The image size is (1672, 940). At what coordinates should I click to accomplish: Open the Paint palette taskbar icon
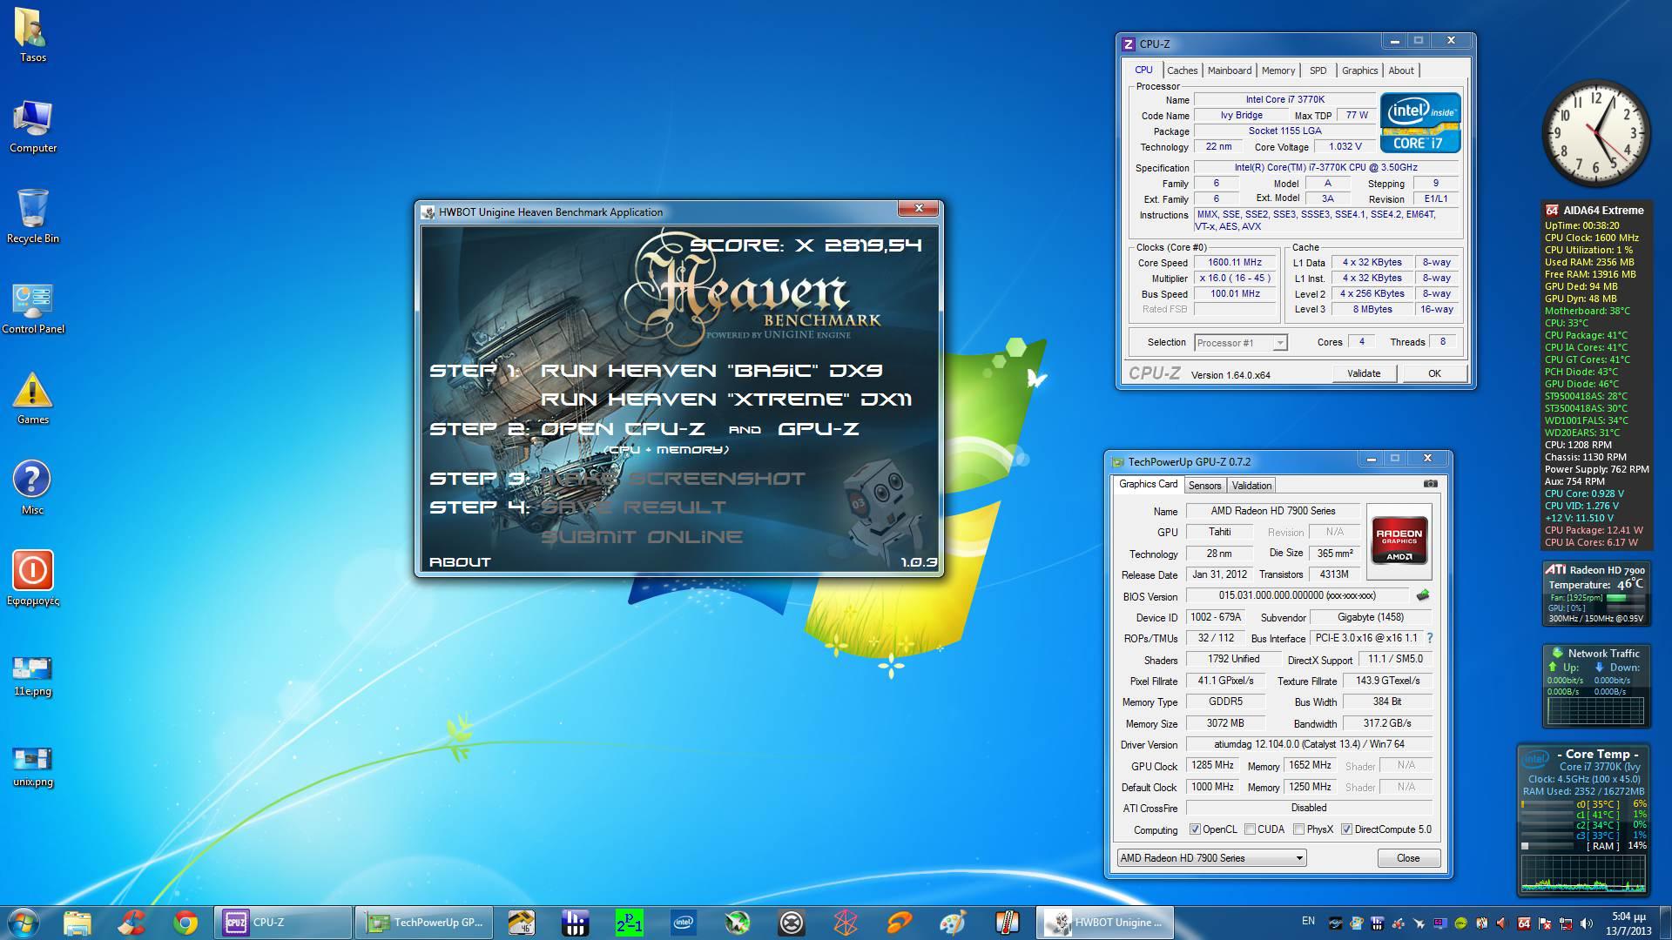point(953,922)
